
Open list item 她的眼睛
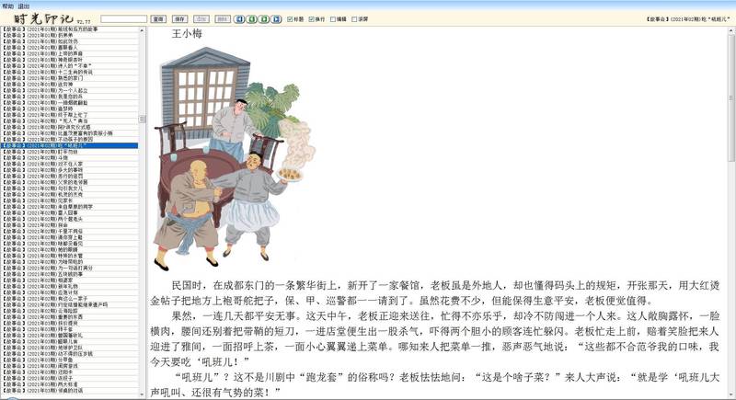(70, 249)
